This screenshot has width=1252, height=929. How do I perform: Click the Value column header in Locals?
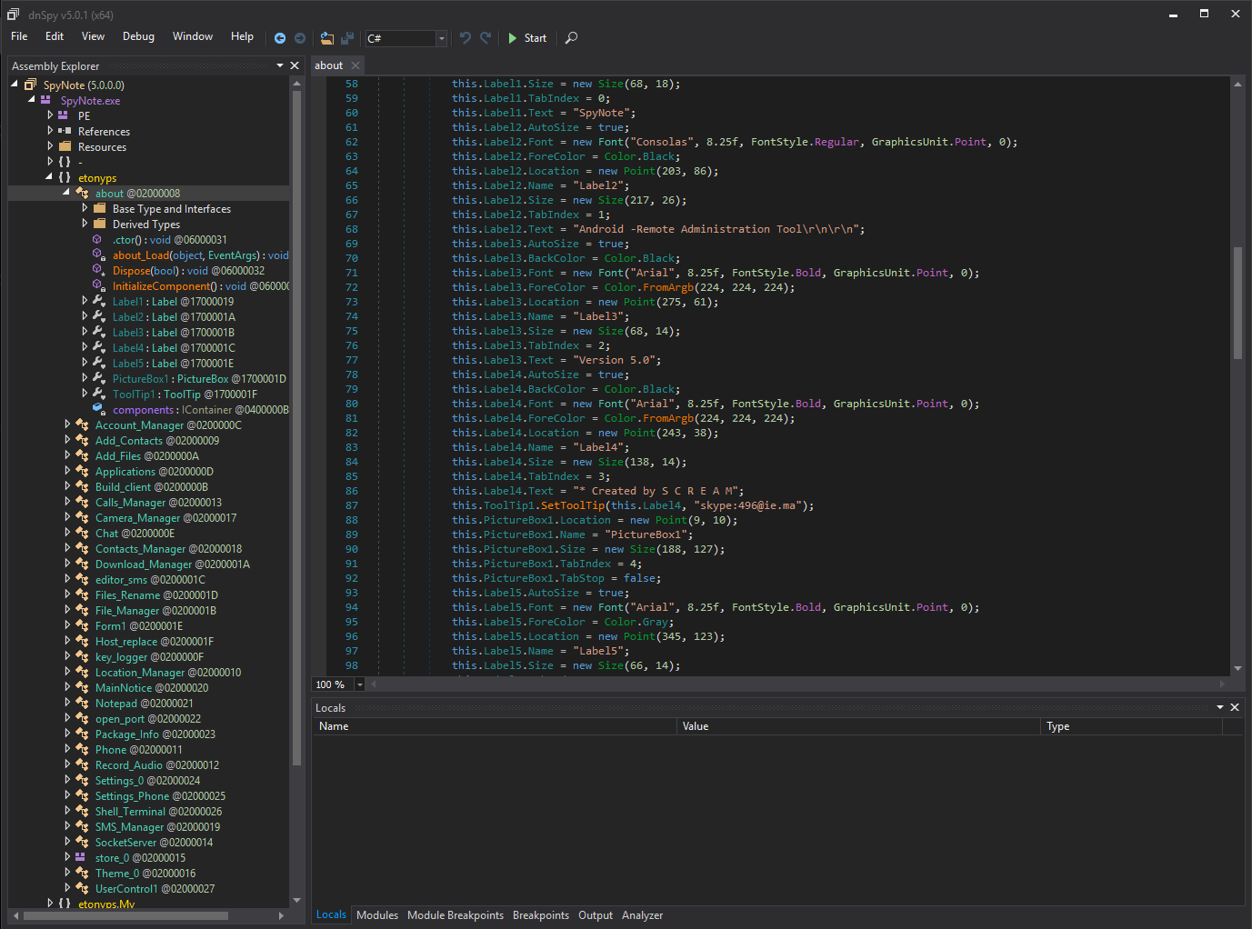pyautogui.click(x=858, y=726)
